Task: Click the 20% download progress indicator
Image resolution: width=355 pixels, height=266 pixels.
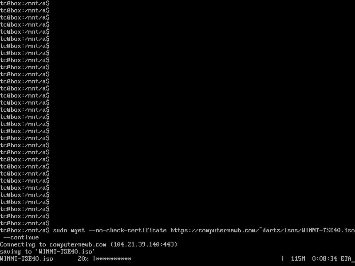Action: click(x=83, y=258)
